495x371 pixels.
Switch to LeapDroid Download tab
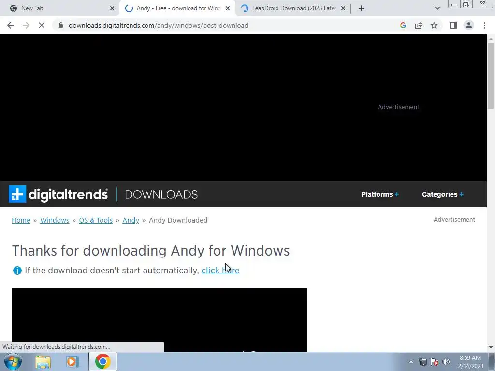click(294, 8)
